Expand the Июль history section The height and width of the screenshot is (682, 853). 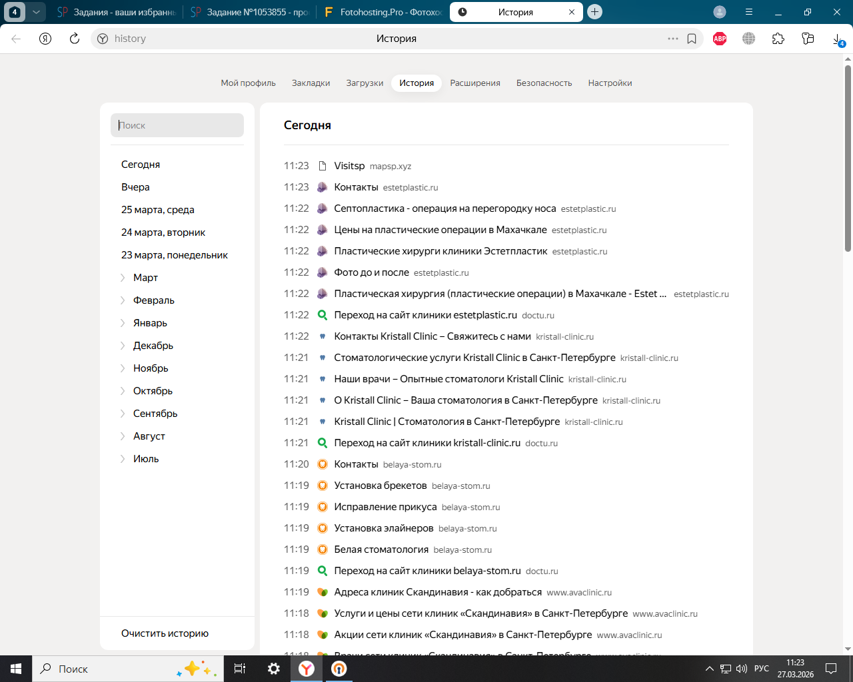pyautogui.click(x=123, y=459)
